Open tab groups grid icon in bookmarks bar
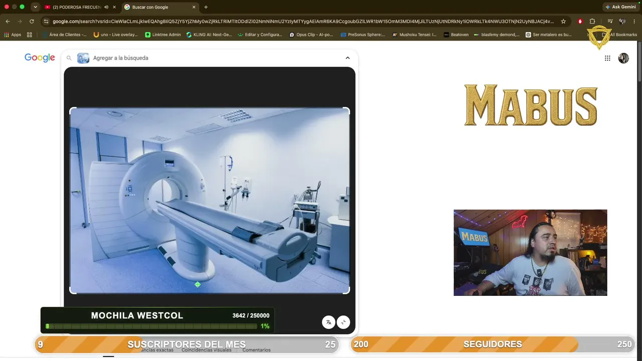The width and height of the screenshot is (642, 361). [30, 35]
